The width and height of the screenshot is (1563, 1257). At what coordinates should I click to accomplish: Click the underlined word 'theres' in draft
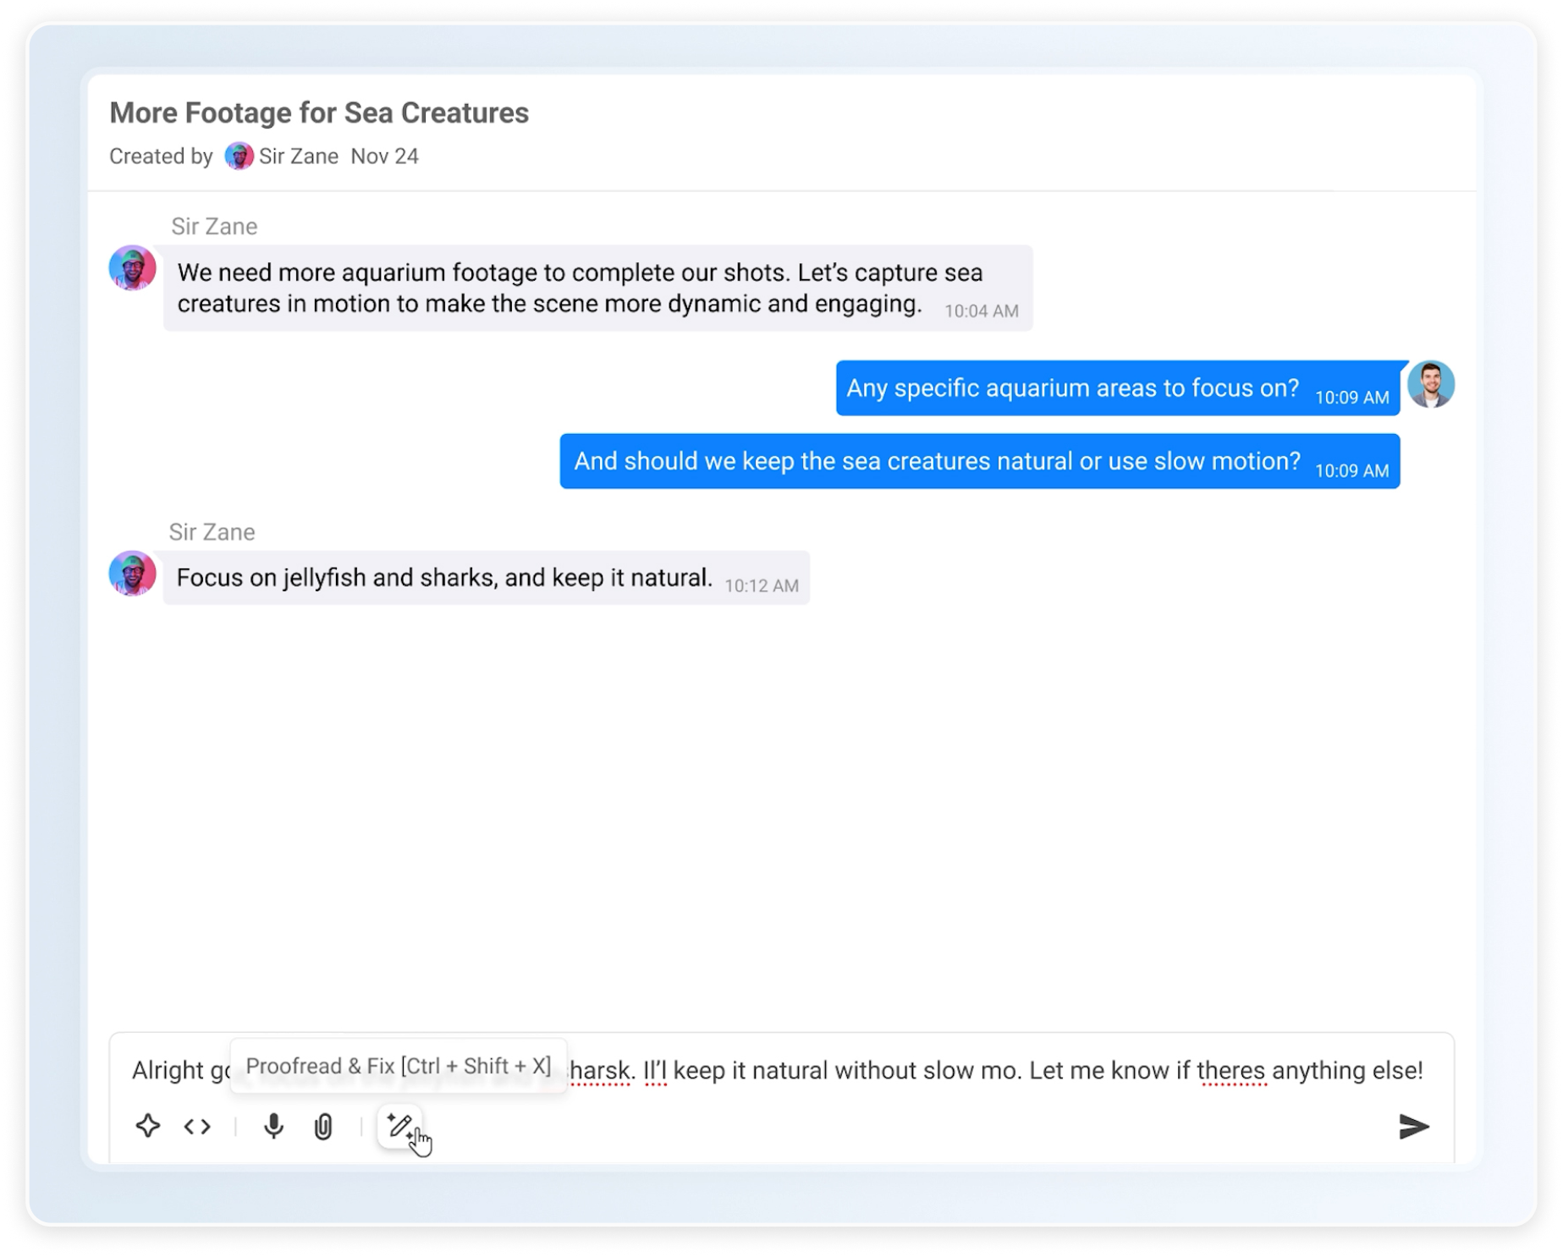tap(1231, 1071)
